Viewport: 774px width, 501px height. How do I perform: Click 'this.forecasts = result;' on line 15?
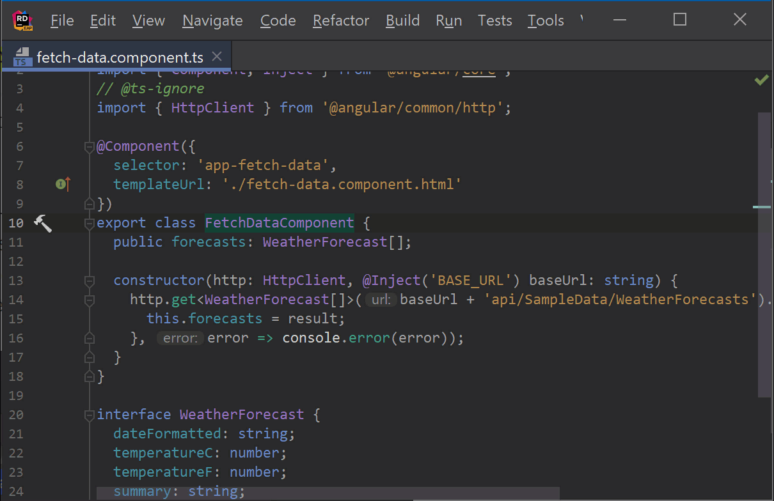246,319
